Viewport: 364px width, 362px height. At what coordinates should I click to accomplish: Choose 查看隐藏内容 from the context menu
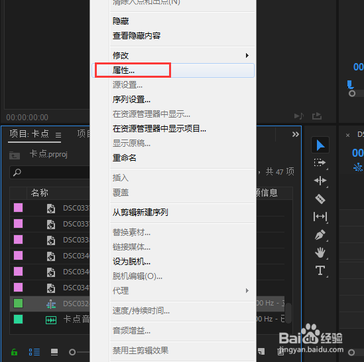173,36
